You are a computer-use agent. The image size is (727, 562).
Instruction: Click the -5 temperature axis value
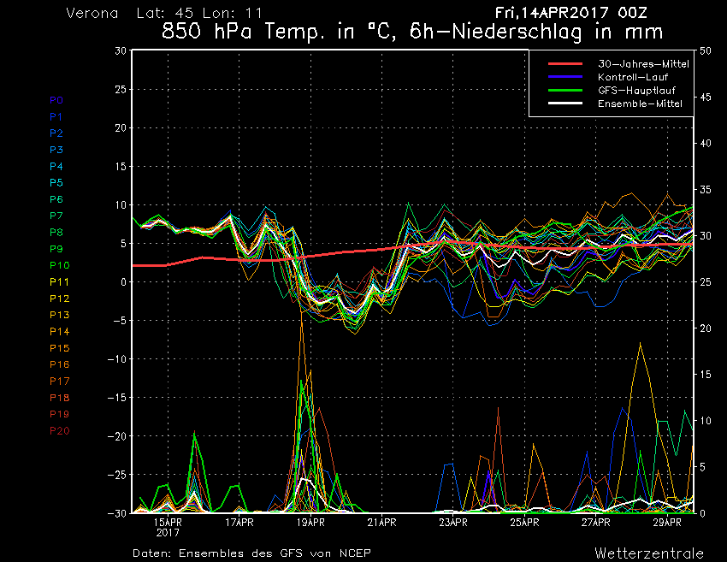pos(120,321)
